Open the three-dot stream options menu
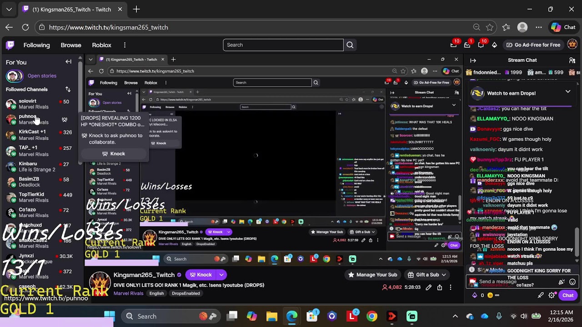The image size is (582, 327). click(x=451, y=287)
